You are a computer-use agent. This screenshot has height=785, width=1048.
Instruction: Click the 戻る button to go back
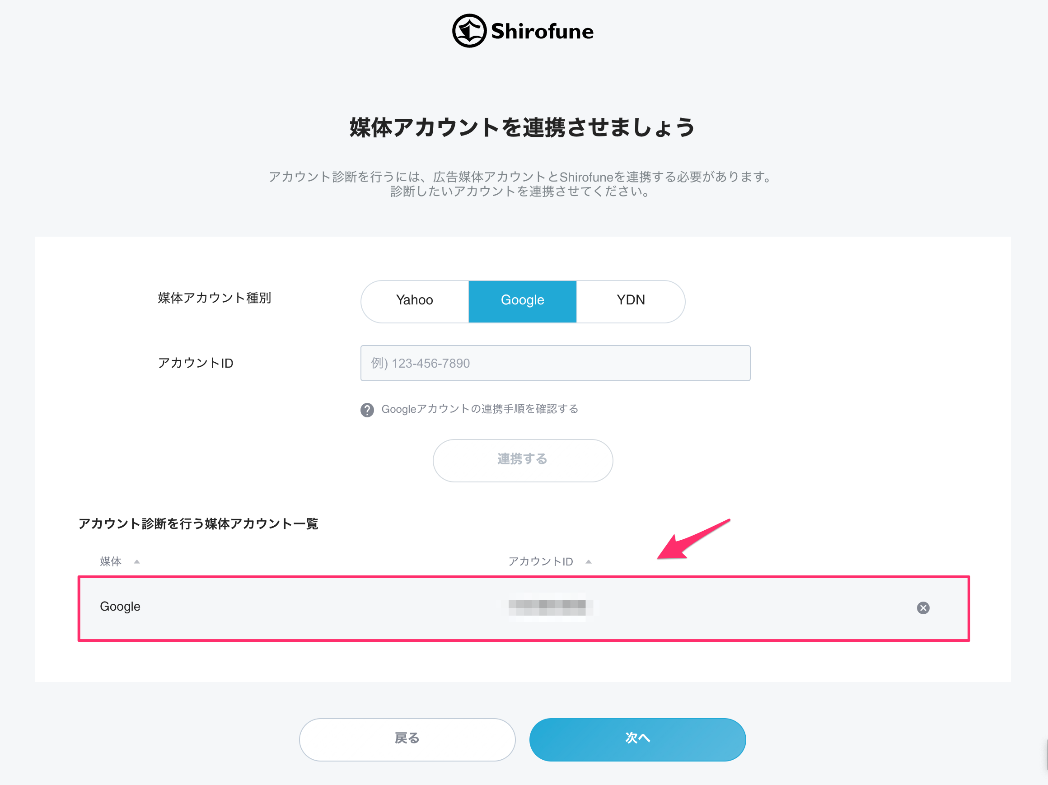click(x=407, y=739)
